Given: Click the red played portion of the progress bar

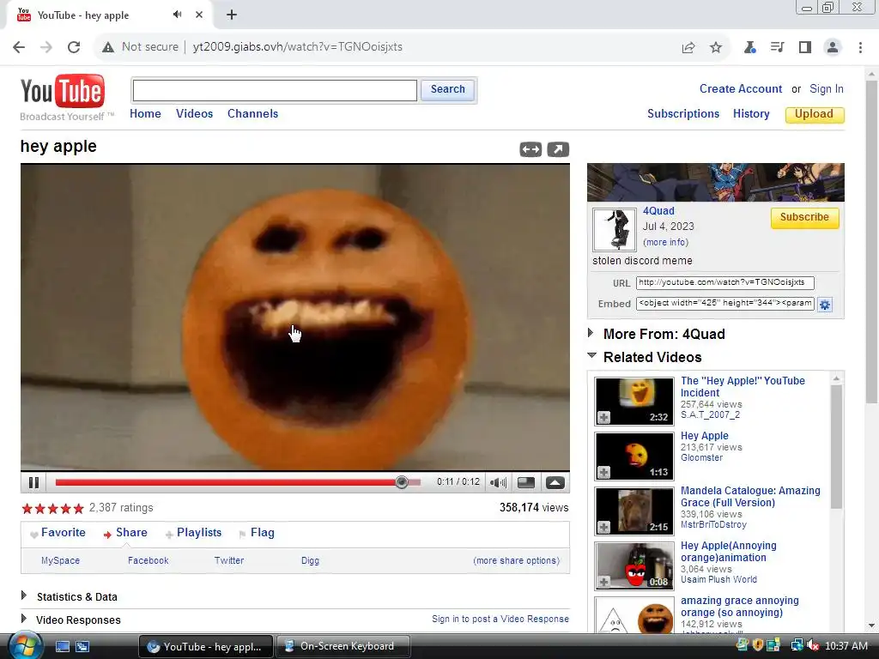Looking at the screenshot, I should pyautogui.click(x=226, y=482).
